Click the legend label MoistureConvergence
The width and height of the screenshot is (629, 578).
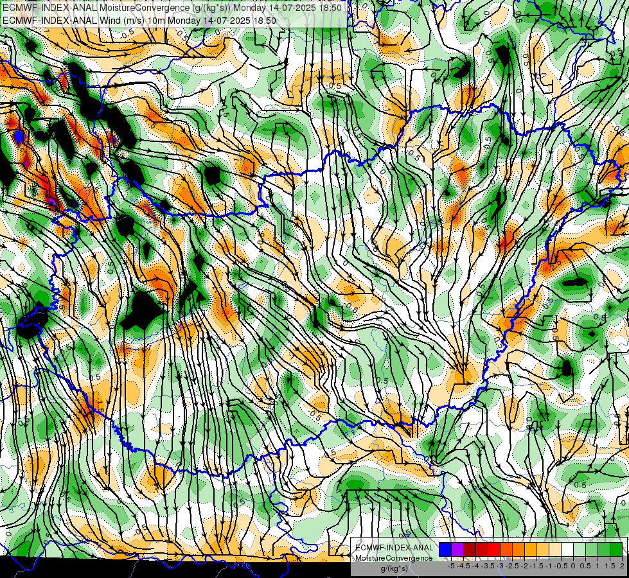coord(394,558)
